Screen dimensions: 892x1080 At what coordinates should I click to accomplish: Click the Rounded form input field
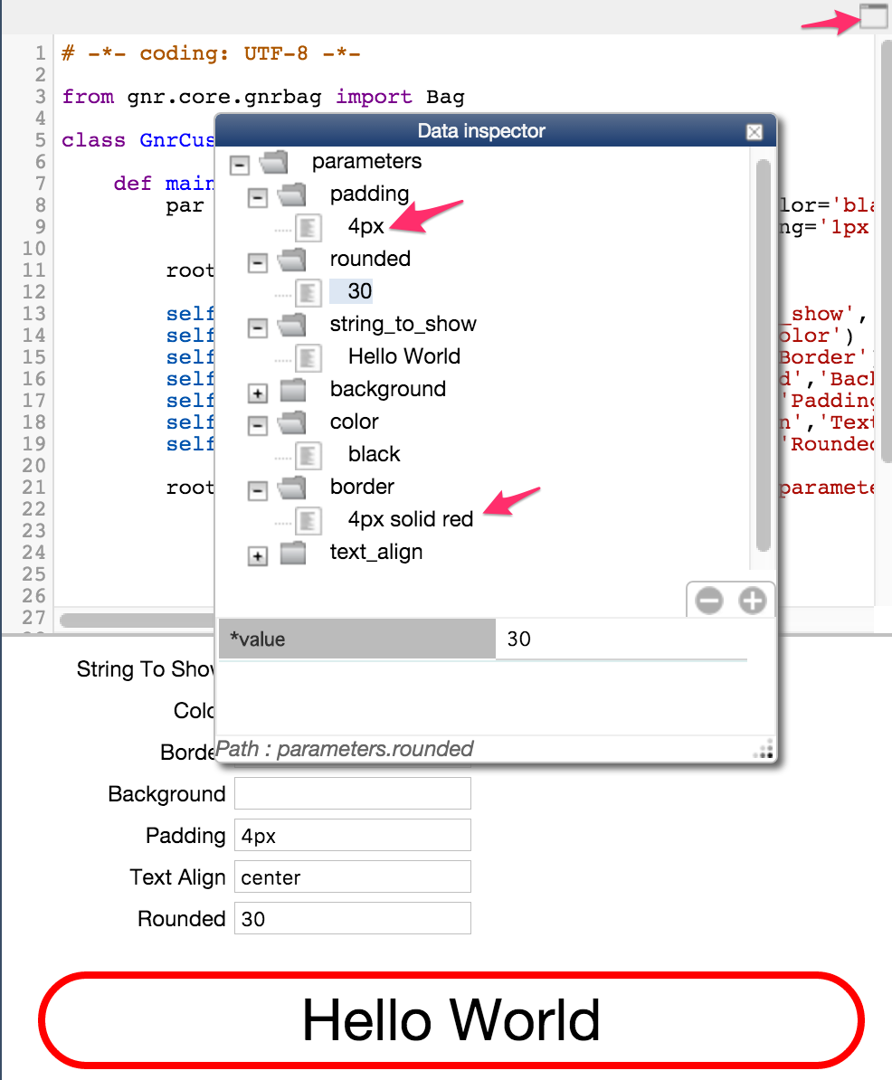(x=353, y=918)
